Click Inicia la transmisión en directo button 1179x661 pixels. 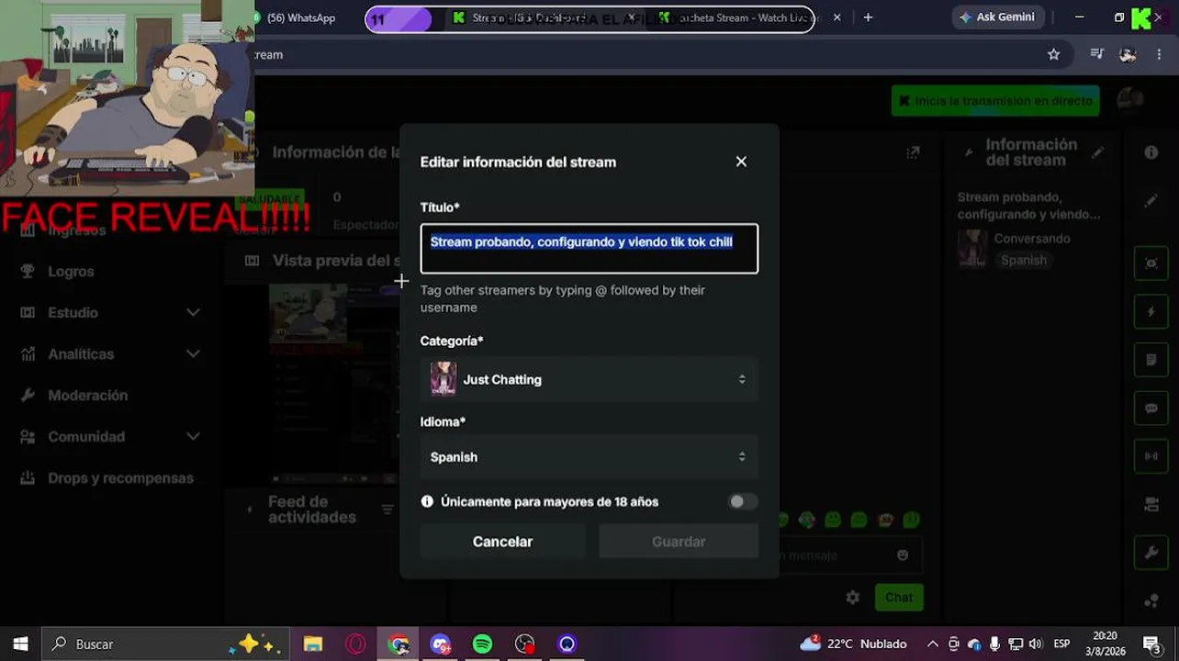click(x=995, y=101)
